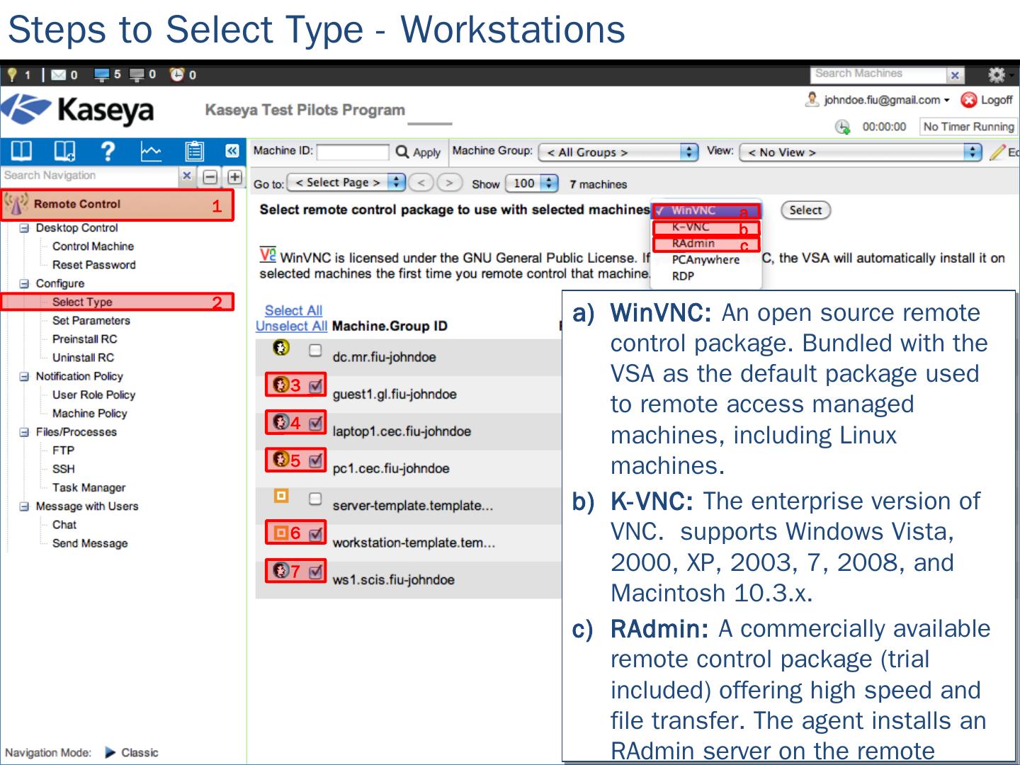Open Set Parameters in navigation tree

pyautogui.click(x=91, y=321)
